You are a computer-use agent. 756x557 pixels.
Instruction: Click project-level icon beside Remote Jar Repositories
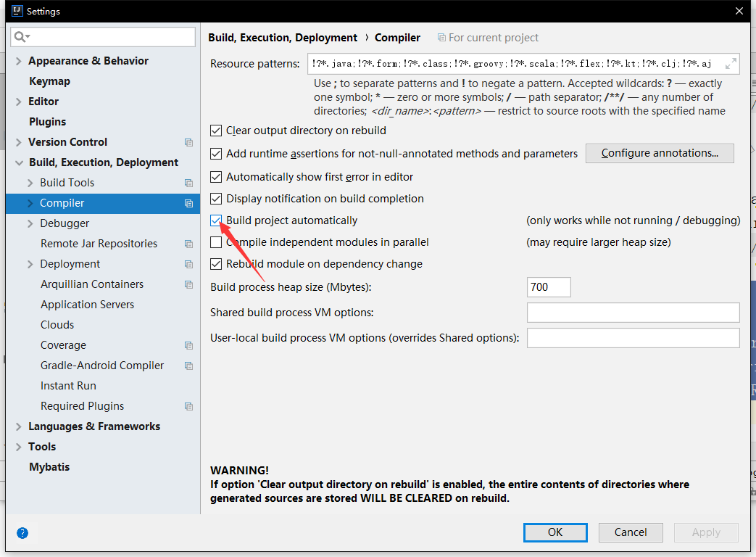(x=188, y=244)
